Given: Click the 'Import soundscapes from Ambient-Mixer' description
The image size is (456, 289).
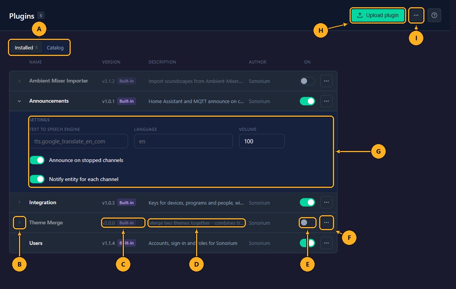Looking at the screenshot, I should (196, 81).
